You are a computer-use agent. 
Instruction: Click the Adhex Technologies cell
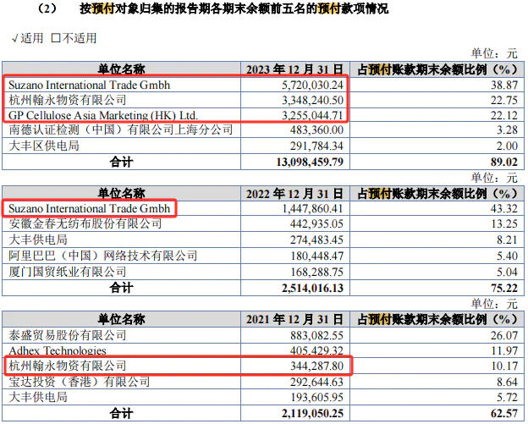(57, 350)
